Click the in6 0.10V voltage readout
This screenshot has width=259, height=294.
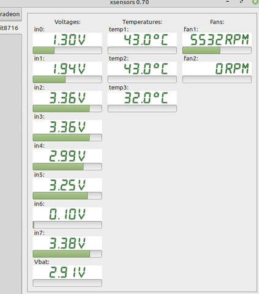67,214
